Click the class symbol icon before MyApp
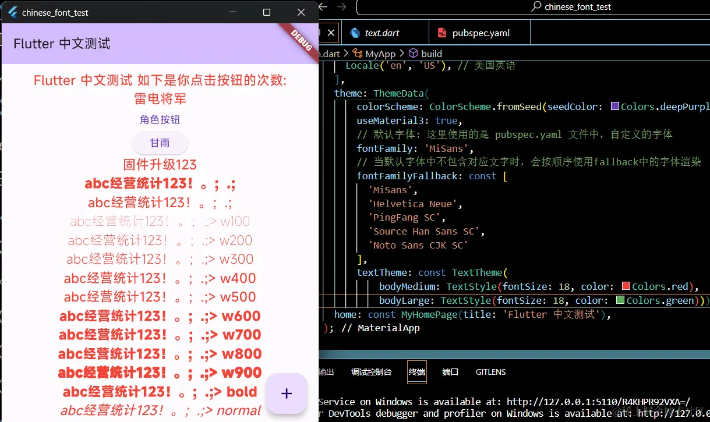 click(x=358, y=54)
